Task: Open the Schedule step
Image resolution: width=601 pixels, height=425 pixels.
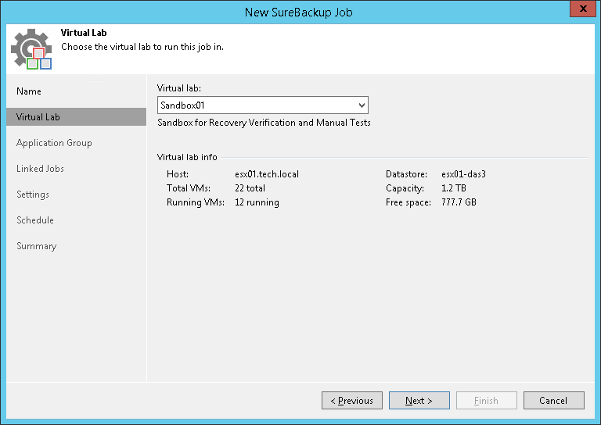Action: pyautogui.click(x=35, y=220)
